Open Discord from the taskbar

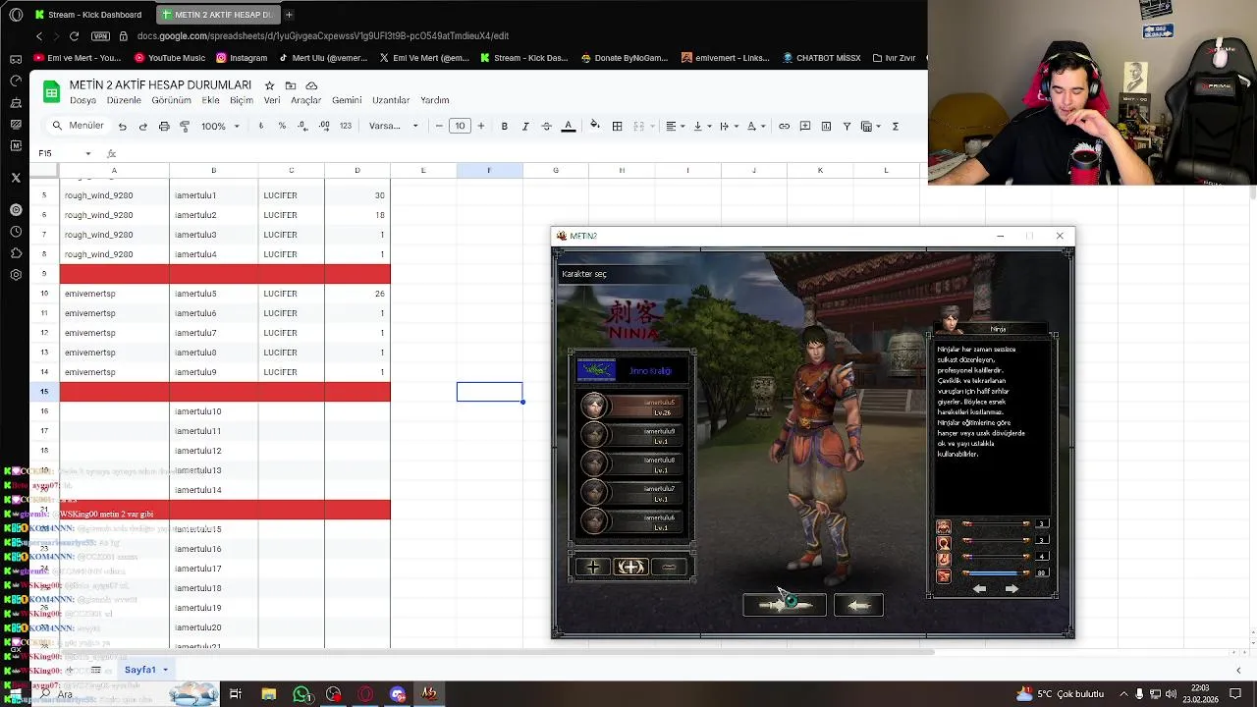click(x=397, y=694)
